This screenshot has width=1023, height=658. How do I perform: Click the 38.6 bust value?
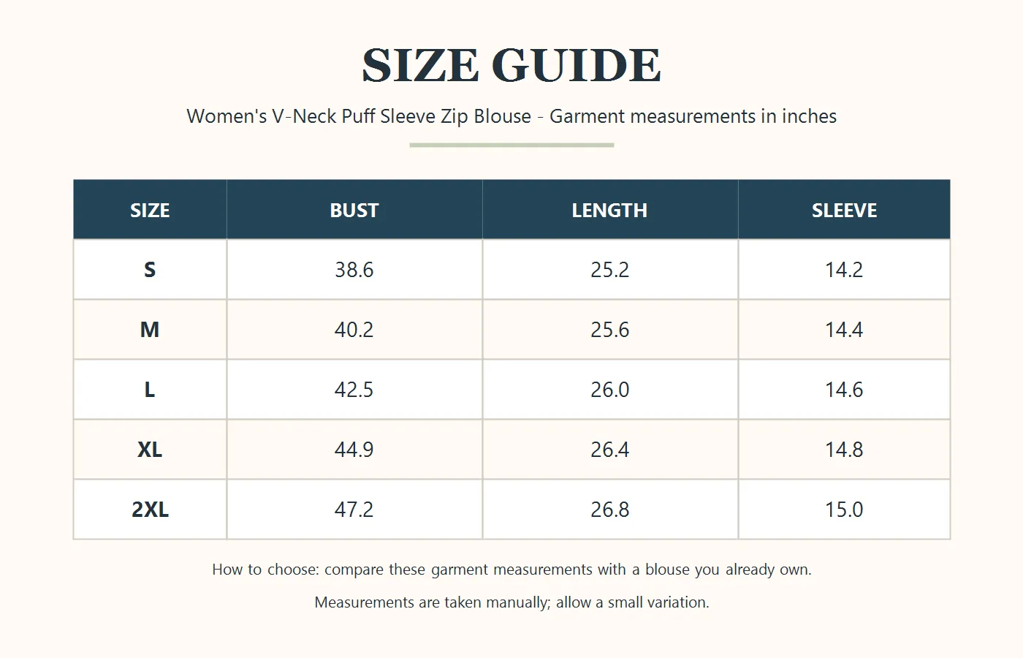354,270
